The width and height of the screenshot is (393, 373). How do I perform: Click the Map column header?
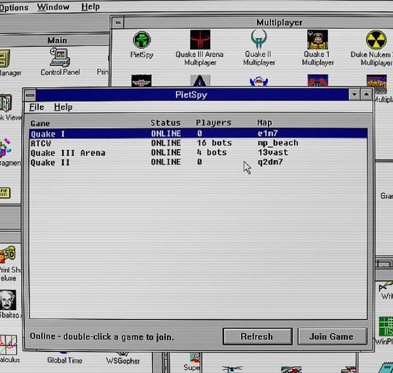(x=265, y=123)
